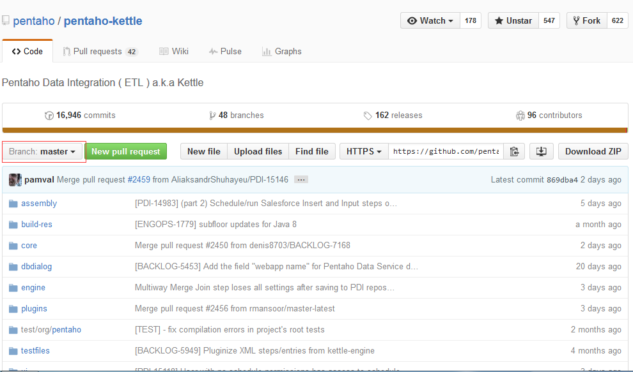Click the plugins folder icon
The image size is (633, 372).
[13, 309]
